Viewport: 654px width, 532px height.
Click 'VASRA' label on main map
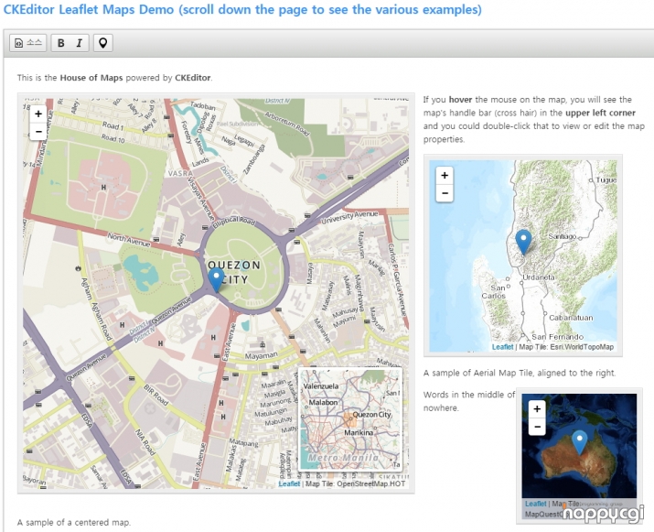click(x=180, y=173)
